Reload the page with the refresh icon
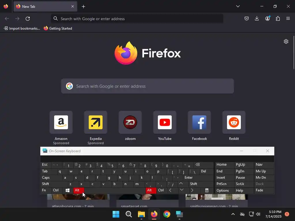 click(x=28, y=19)
